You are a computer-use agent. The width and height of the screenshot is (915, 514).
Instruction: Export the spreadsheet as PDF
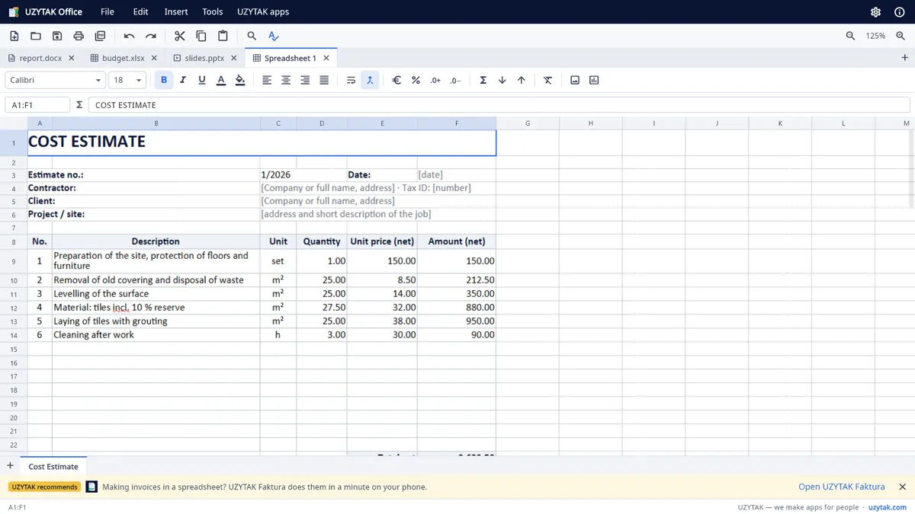(x=100, y=36)
